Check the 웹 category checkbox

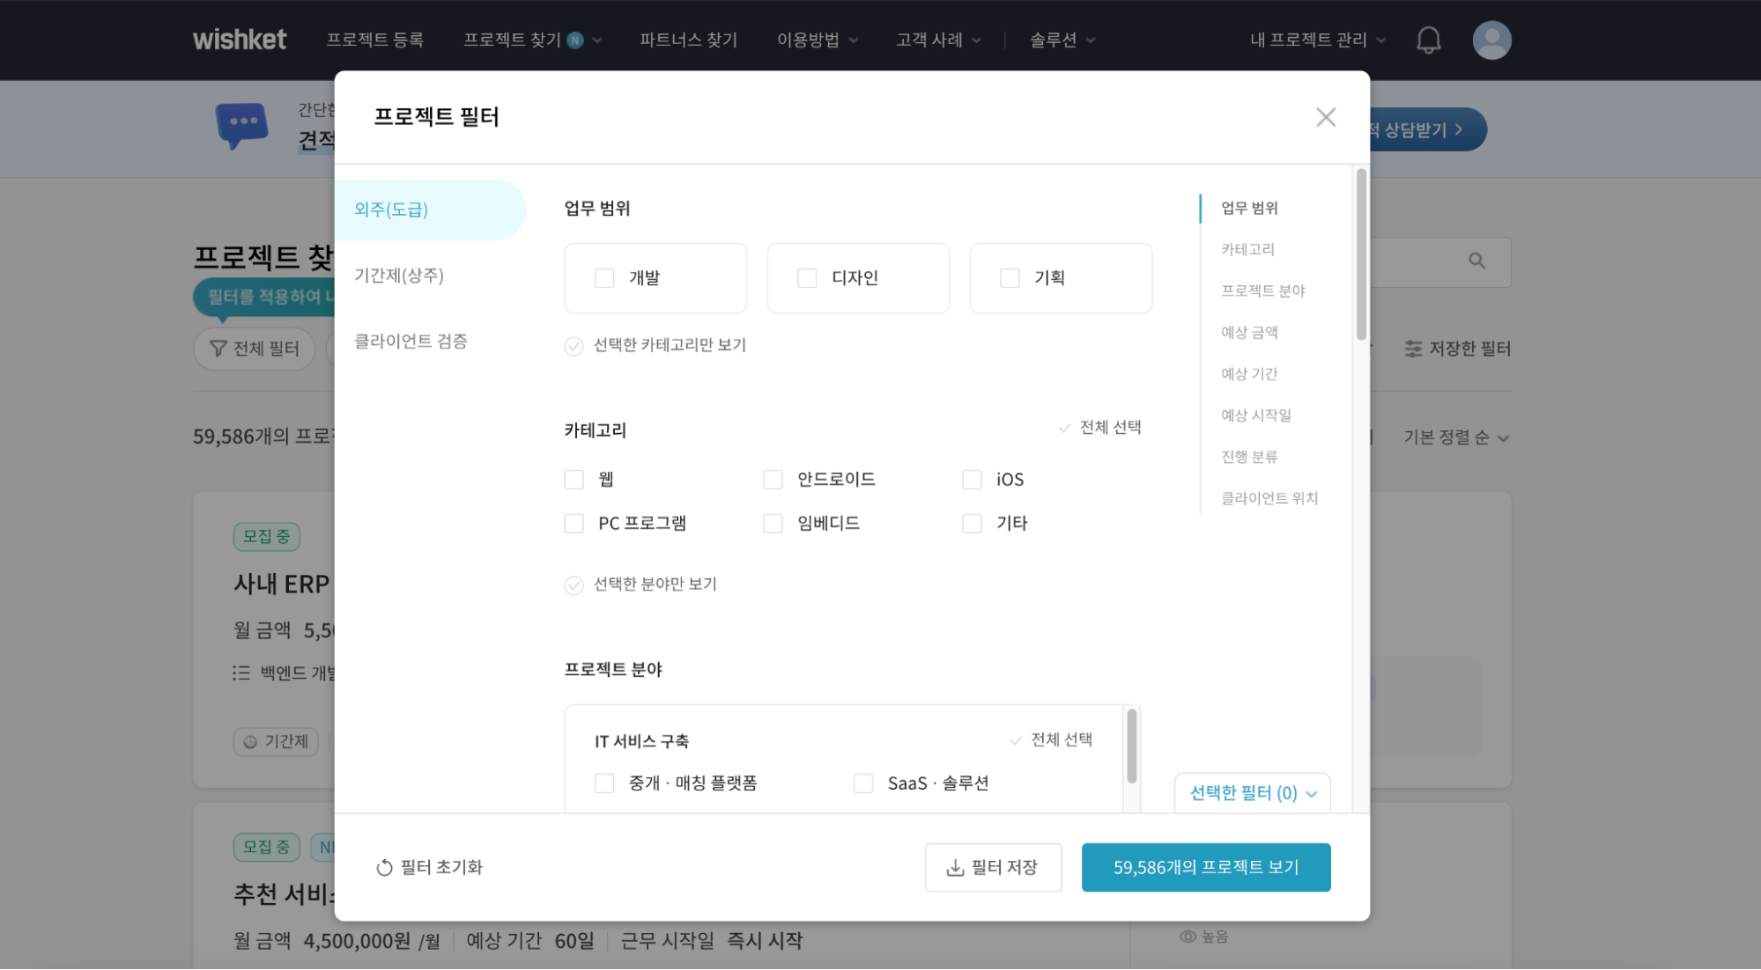(x=573, y=479)
